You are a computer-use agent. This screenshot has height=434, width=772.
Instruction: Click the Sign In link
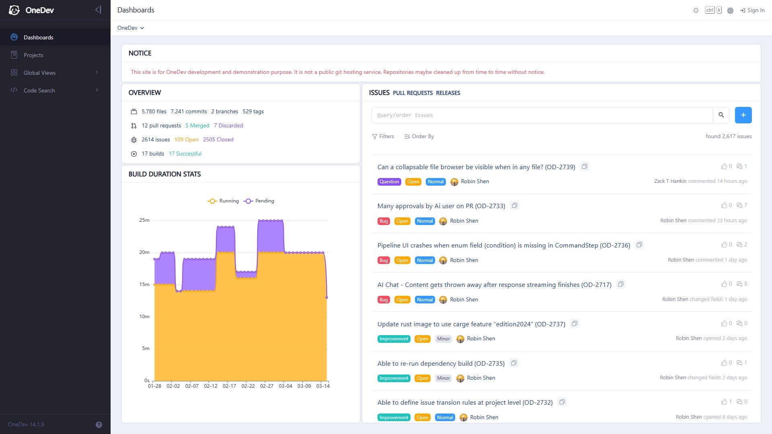coord(752,10)
